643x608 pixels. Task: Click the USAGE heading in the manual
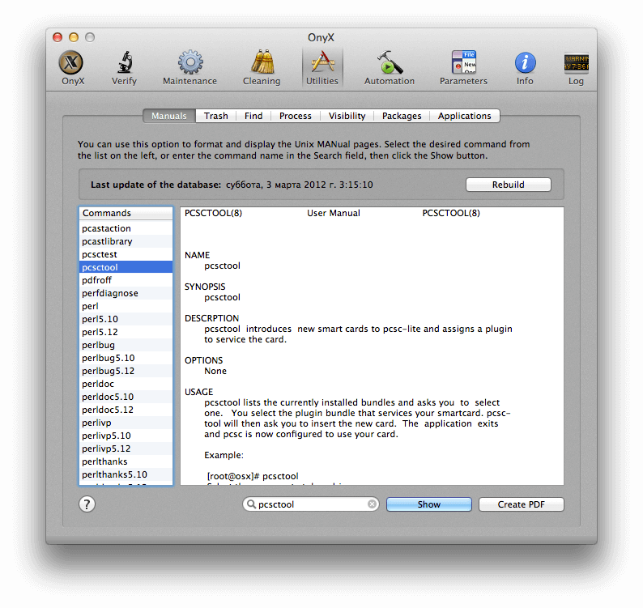click(x=199, y=392)
